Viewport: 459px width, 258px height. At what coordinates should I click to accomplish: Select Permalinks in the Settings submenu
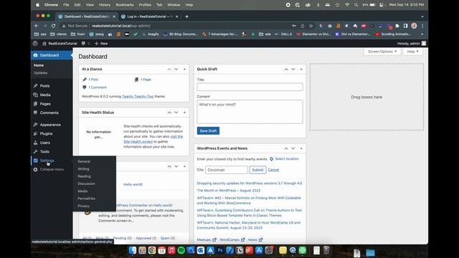(x=86, y=199)
